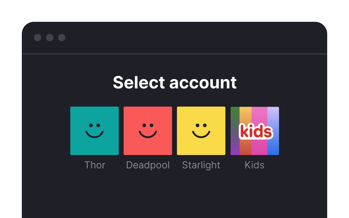The image size is (349, 218).
Task: Click the third window control dot
Action: (x=62, y=38)
